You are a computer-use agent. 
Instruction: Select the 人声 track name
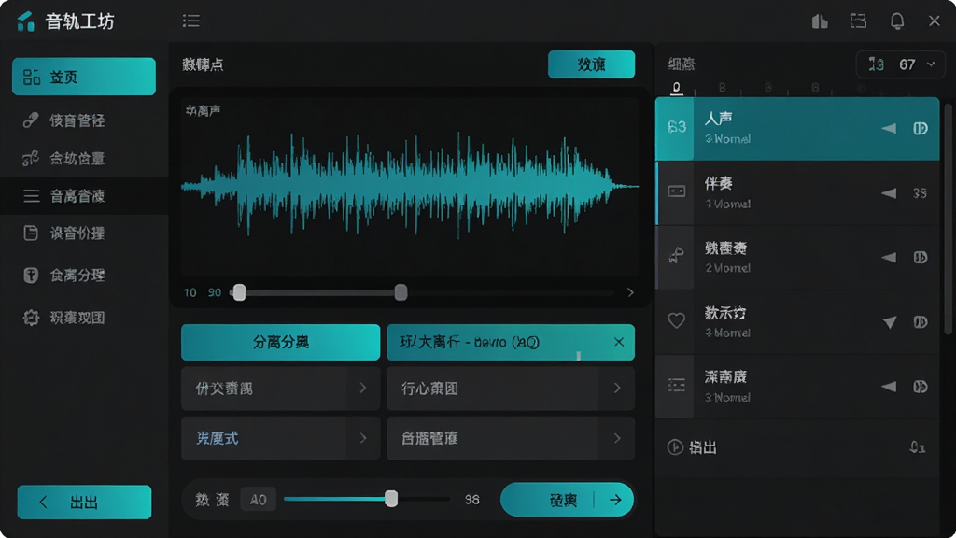[718, 119]
